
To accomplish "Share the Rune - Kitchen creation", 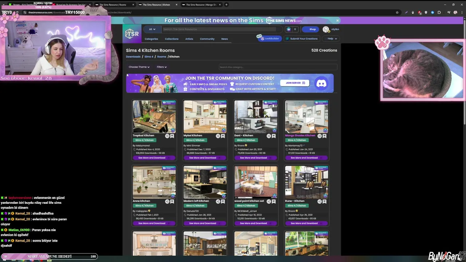I will coord(319,201).
